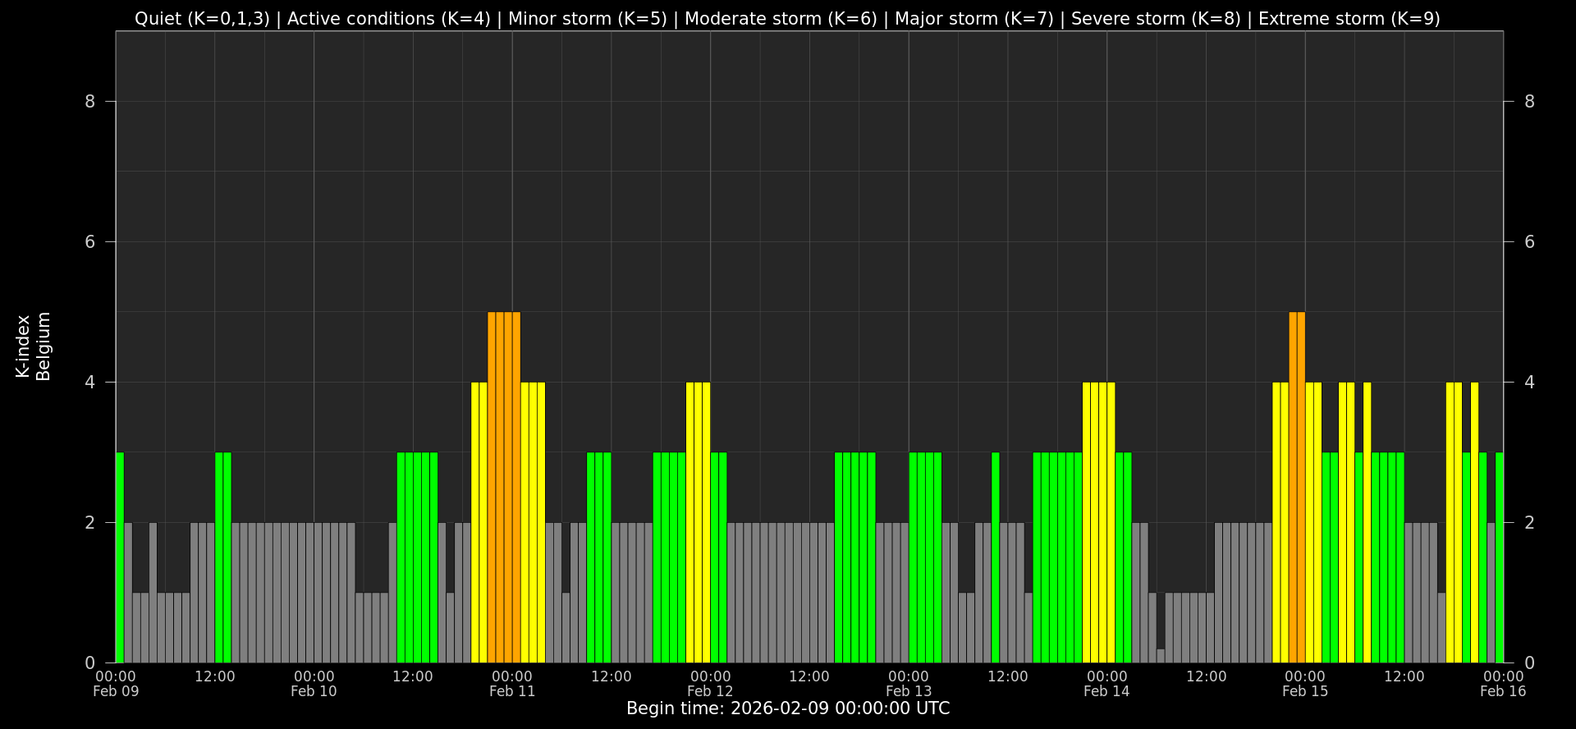Image resolution: width=1576 pixels, height=729 pixels.
Task: Click the "Severe storm (K=8)" legend text
Action: pyautogui.click(x=1156, y=19)
